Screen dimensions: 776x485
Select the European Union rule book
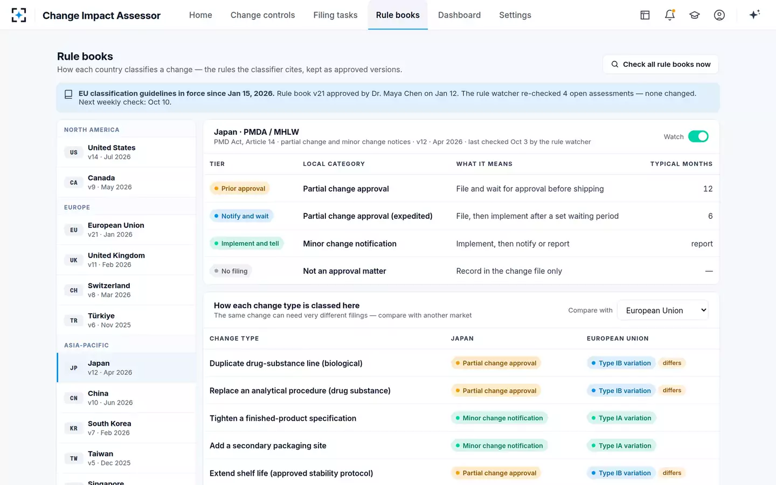pos(126,230)
